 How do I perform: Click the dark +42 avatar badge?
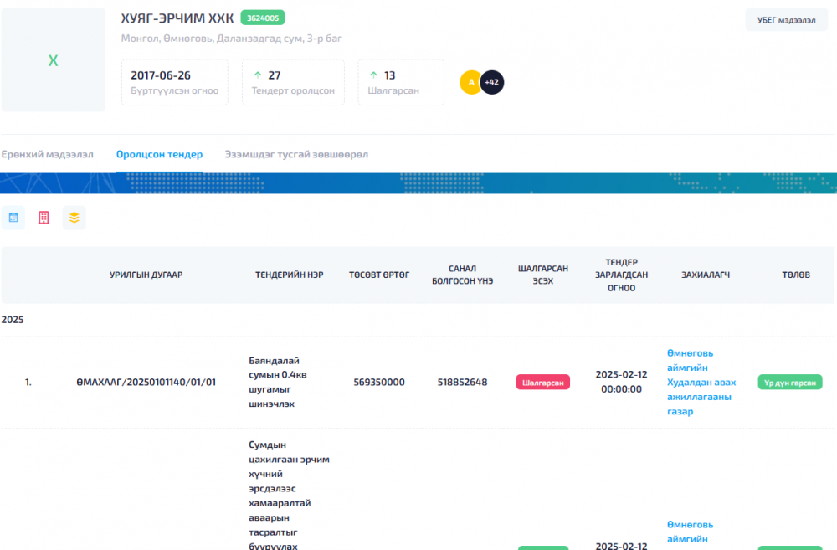492,82
